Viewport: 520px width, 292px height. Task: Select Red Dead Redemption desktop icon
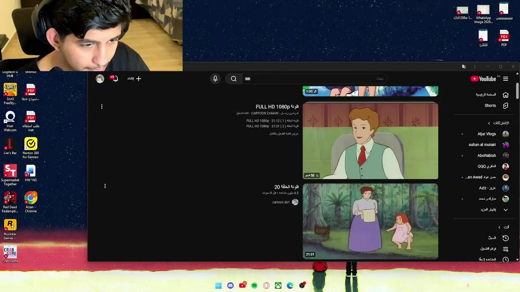10,202
